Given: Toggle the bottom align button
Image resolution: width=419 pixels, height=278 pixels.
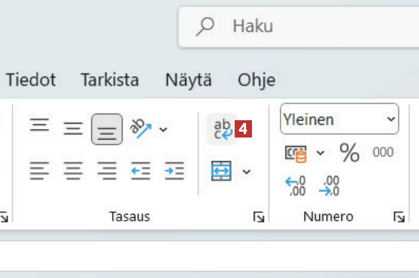Looking at the screenshot, I should 107,130.
